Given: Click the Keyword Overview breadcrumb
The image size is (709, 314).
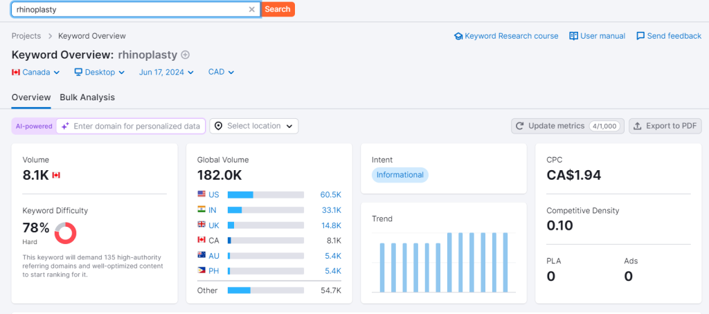Looking at the screenshot, I should click(92, 36).
